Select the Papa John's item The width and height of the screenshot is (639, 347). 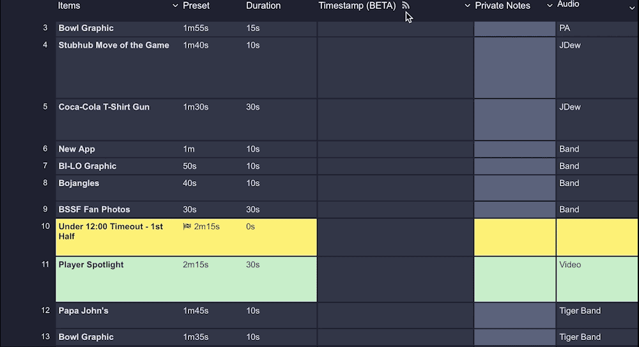pyautogui.click(x=83, y=311)
